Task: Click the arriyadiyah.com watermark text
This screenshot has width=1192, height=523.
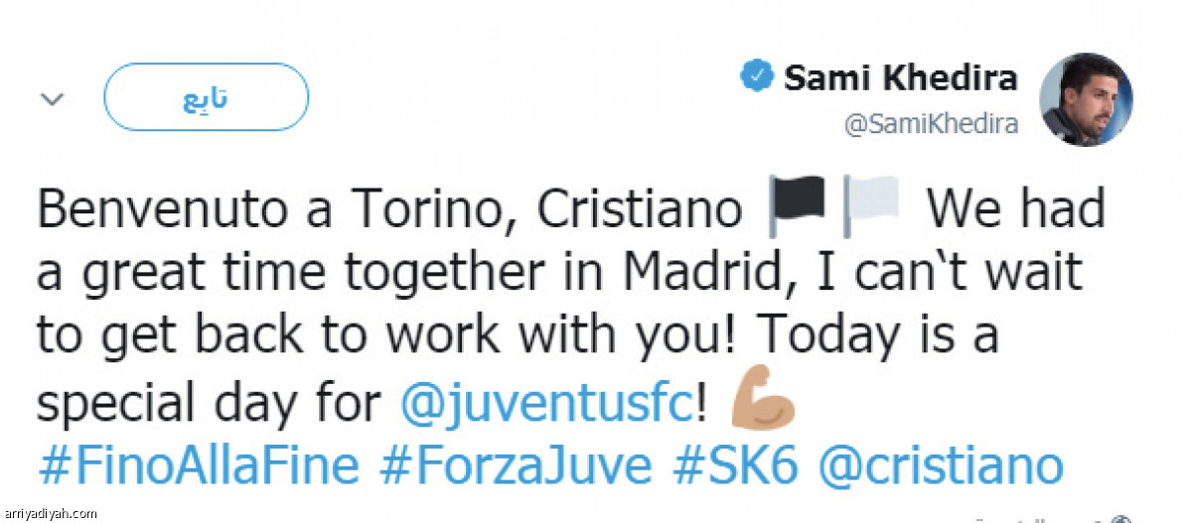Action: click(50, 513)
